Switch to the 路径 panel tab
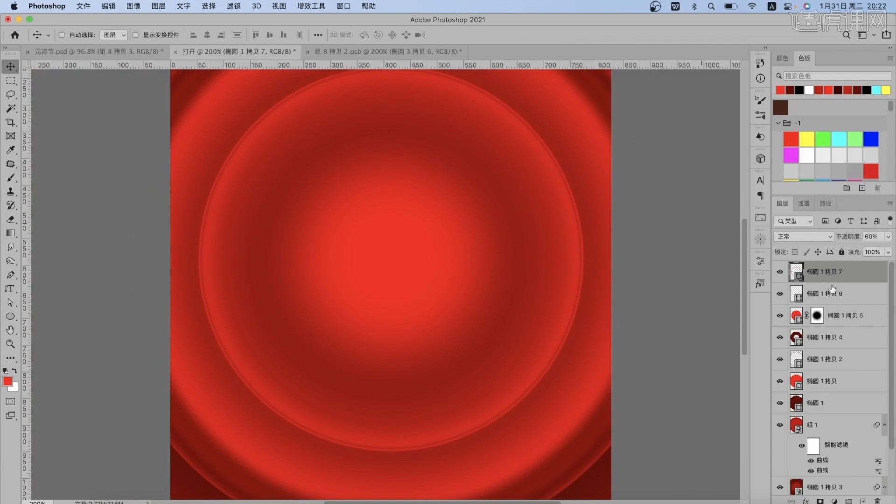Viewport: 896px width, 504px height. (826, 203)
